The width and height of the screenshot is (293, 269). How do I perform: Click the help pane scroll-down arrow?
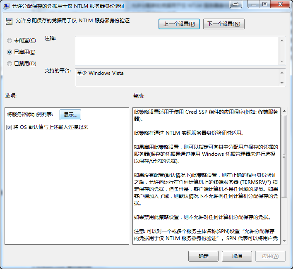click(284, 240)
